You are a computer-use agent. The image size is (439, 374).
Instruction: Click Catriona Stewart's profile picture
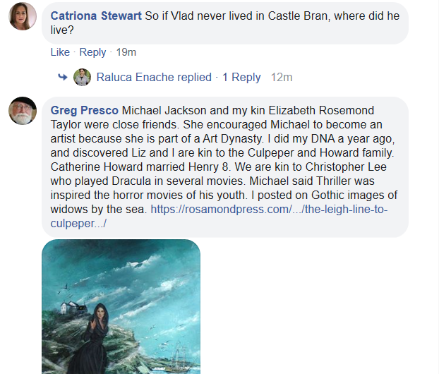click(23, 16)
